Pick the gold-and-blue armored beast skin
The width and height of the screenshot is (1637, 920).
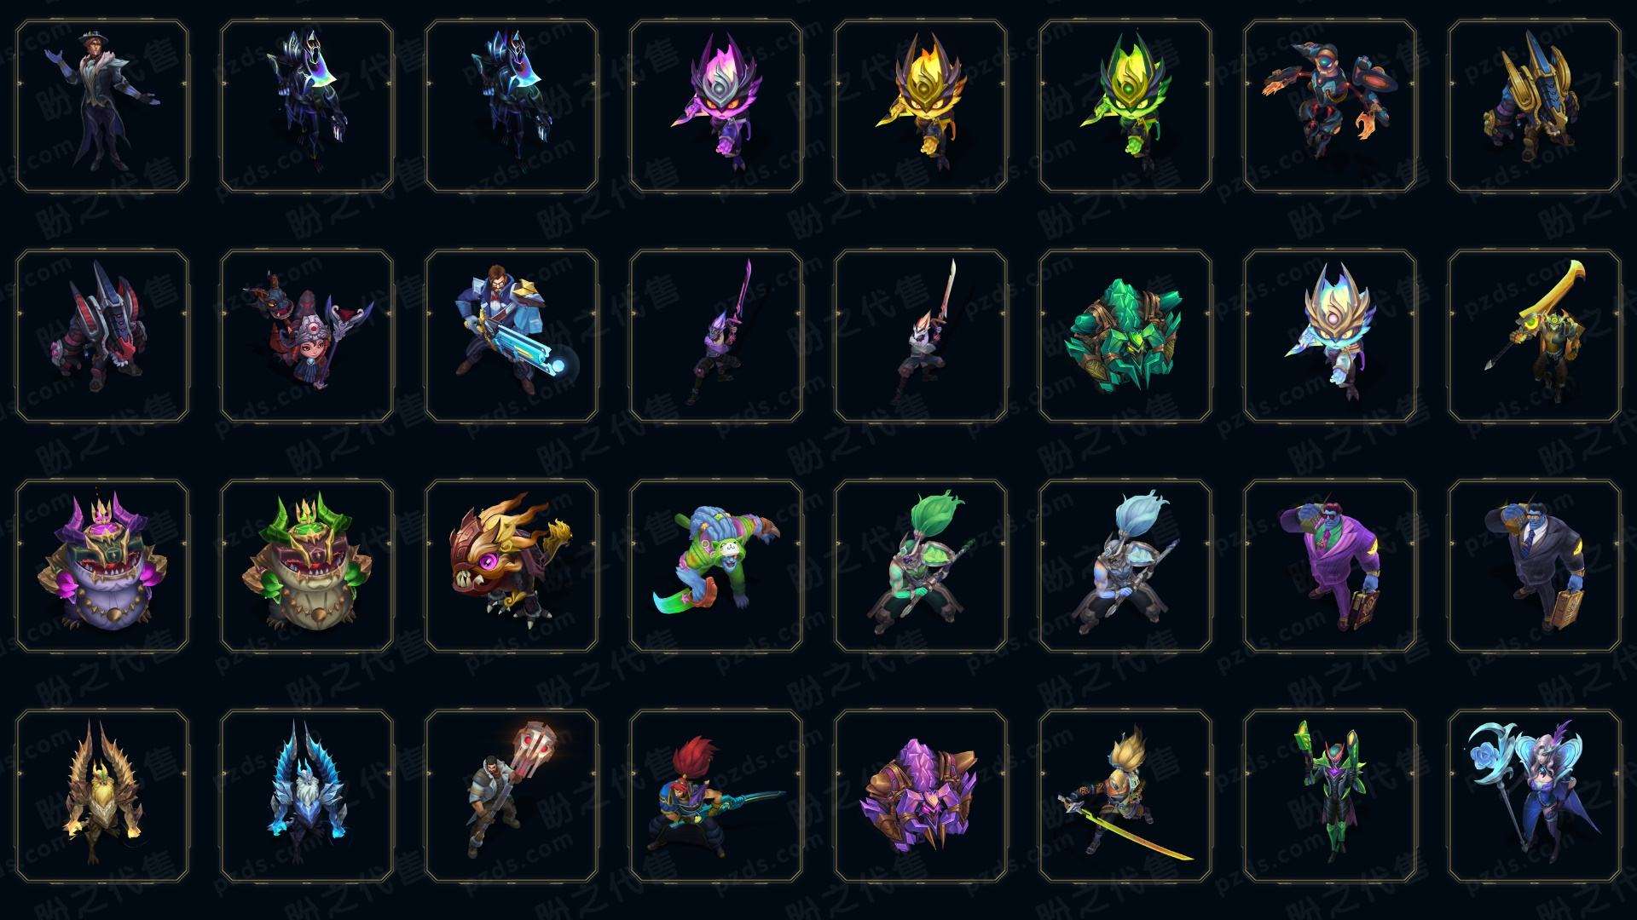coord(1535,106)
